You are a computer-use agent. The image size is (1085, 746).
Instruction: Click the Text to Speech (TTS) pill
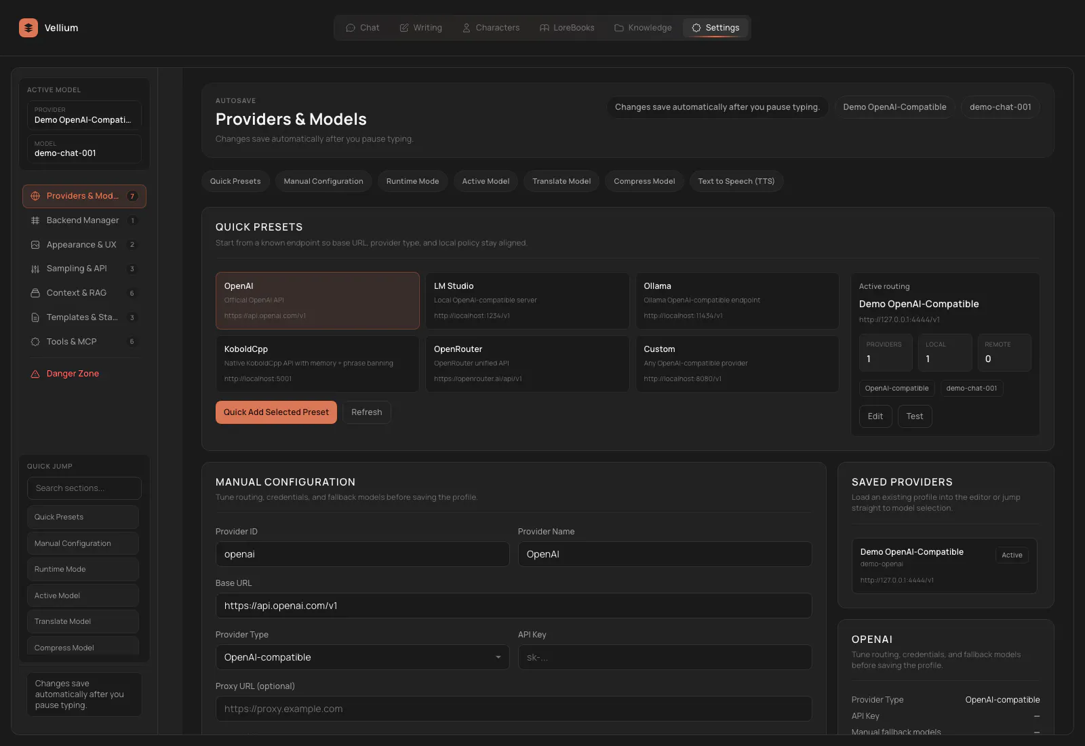[x=736, y=181]
